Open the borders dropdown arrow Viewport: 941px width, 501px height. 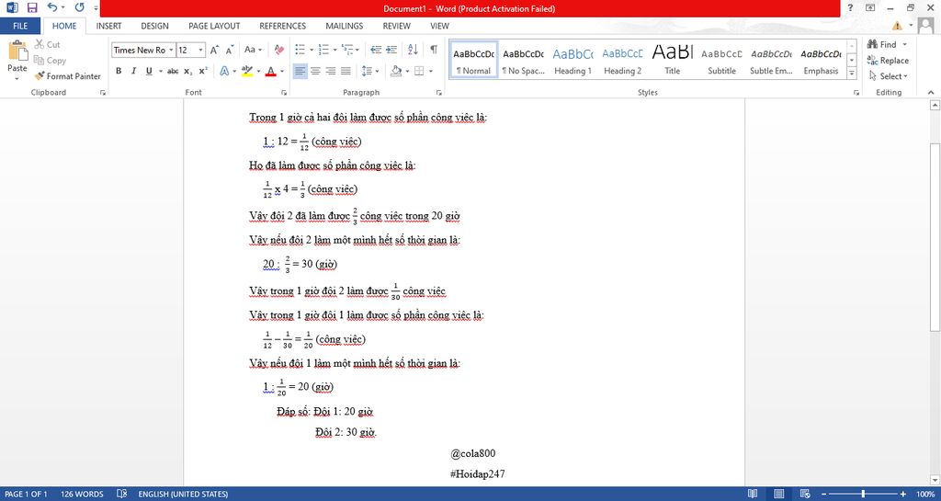click(432, 72)
